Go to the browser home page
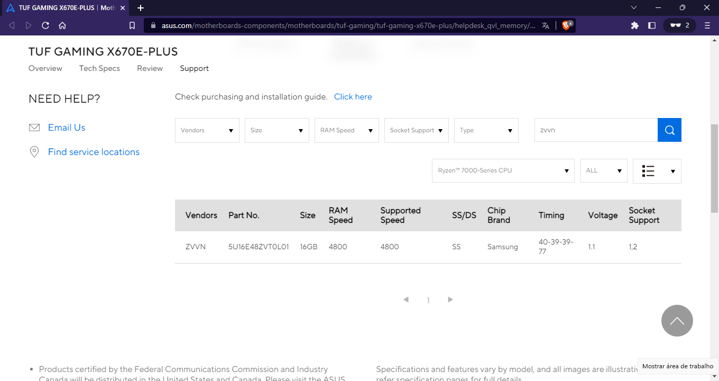 point(62,25)
